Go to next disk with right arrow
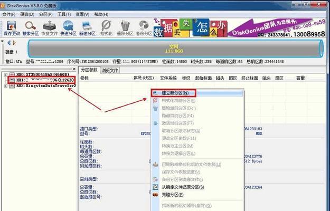The width and height of the screenshot is (330, 211). [14, 43]
